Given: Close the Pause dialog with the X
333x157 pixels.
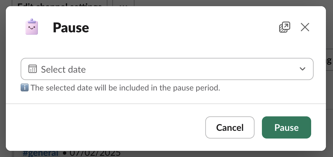Looking at the screenshot, I should tap(305, 27).
